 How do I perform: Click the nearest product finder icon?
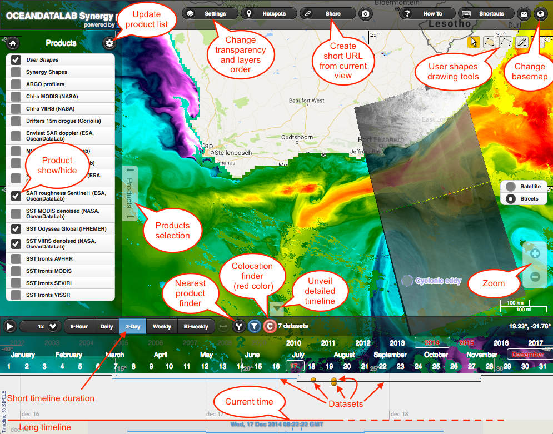[239, 326]
